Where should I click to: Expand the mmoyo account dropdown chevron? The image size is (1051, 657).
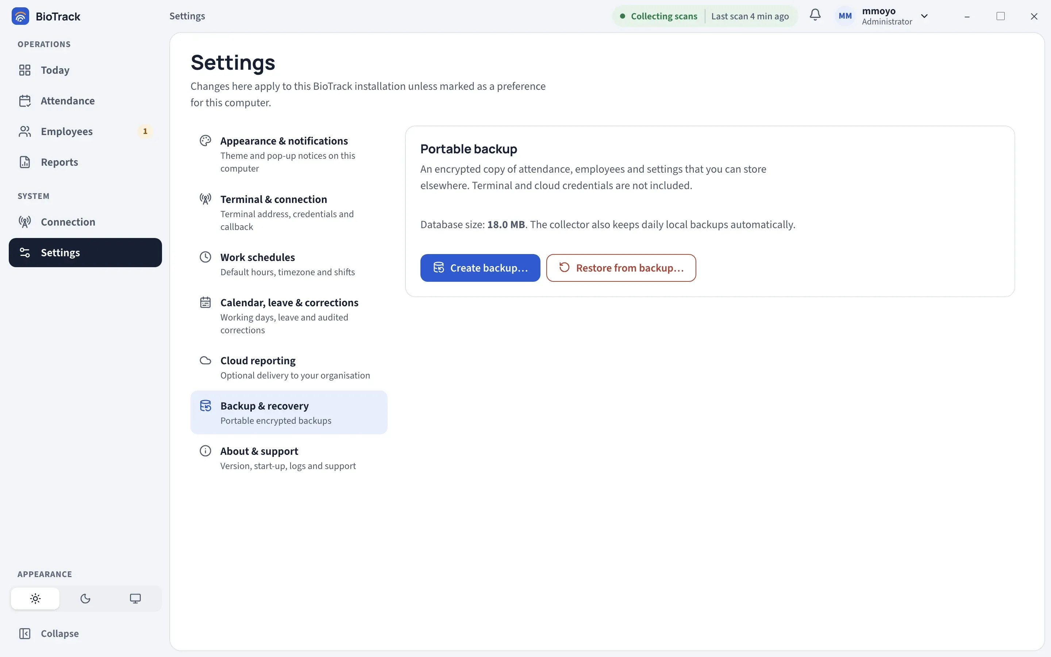[x=924, y=16]
